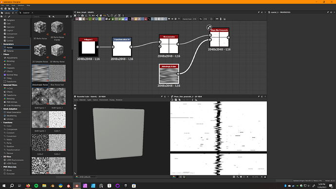This screenshot has width=336, height=189.
Task: Switch to the Library tab
Action: coord(7,13)
